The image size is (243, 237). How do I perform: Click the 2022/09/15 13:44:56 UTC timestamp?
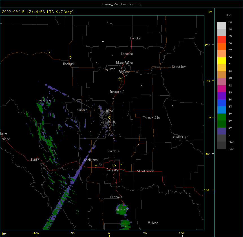[x=38, y=12]
